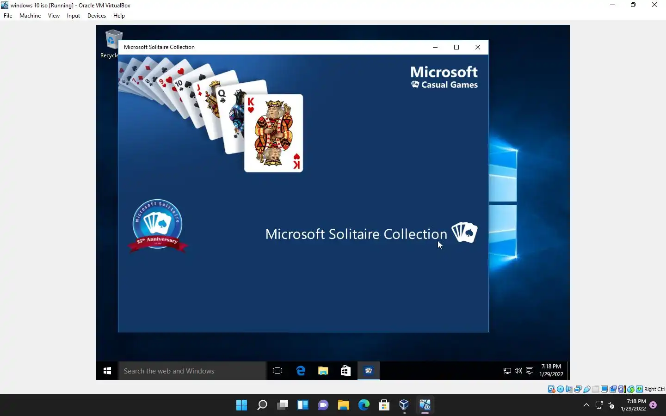Click the VirtualBox recording indicator

click(613, 389)
